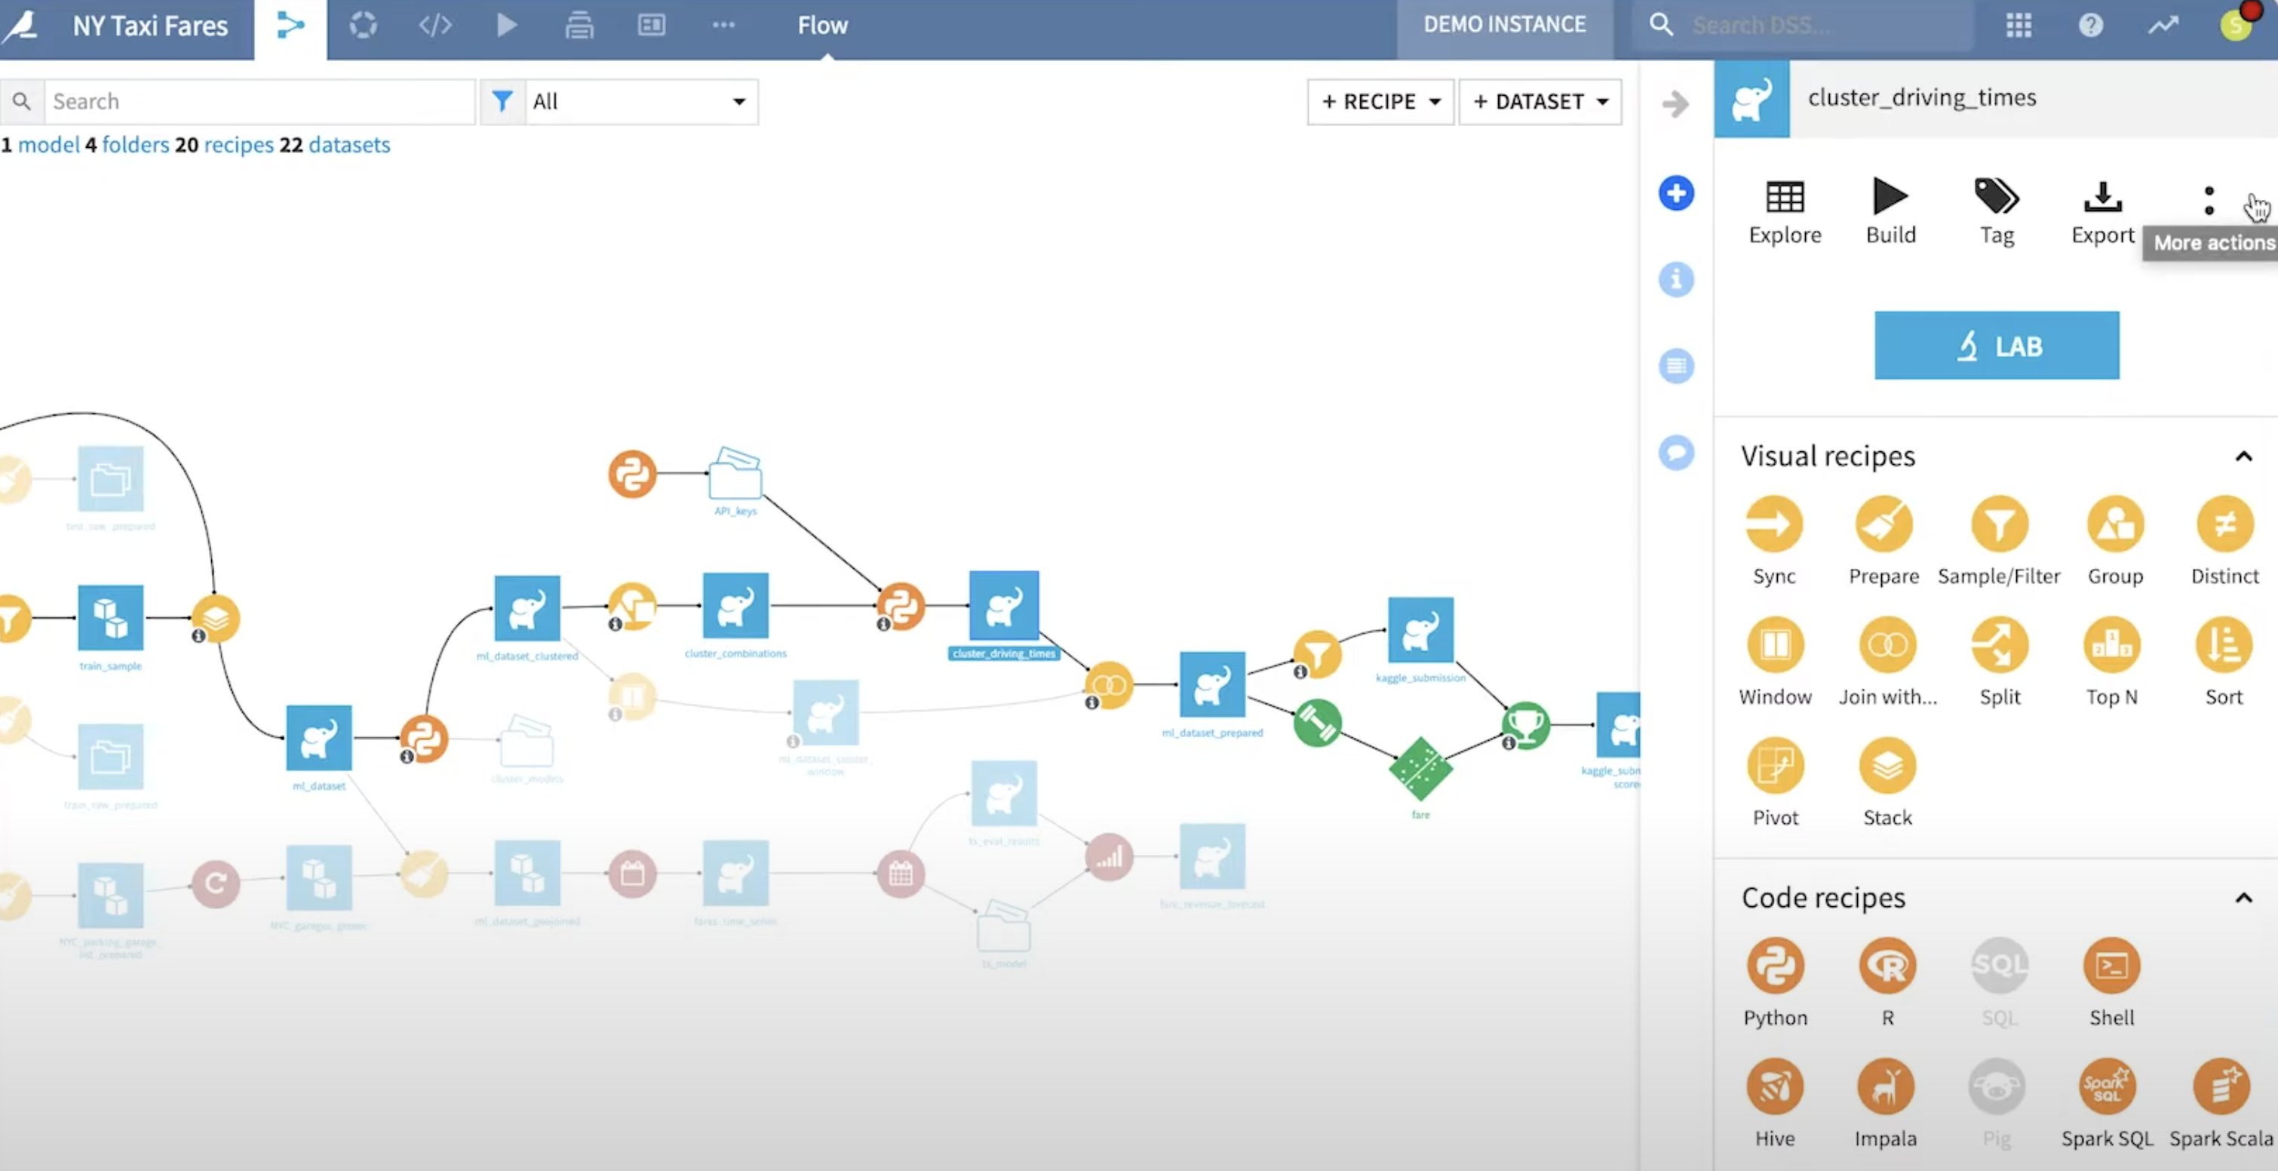Click the Join with... recipe icon
The width and height of the screenshot is (2278, 1171).
pos(1886,642)
